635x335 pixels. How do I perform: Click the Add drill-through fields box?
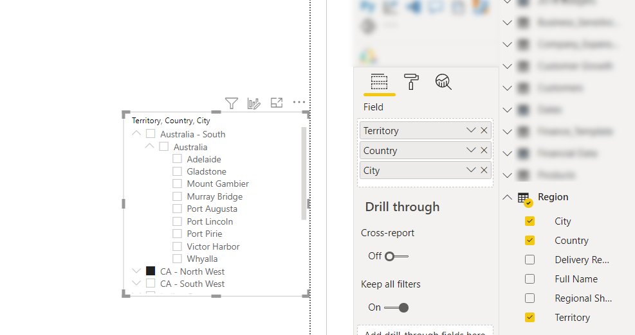[x=425, y=330]
